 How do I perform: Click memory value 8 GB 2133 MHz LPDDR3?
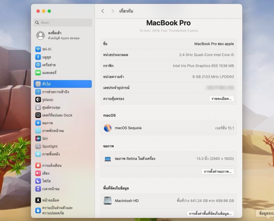click(x=213, y=77)
